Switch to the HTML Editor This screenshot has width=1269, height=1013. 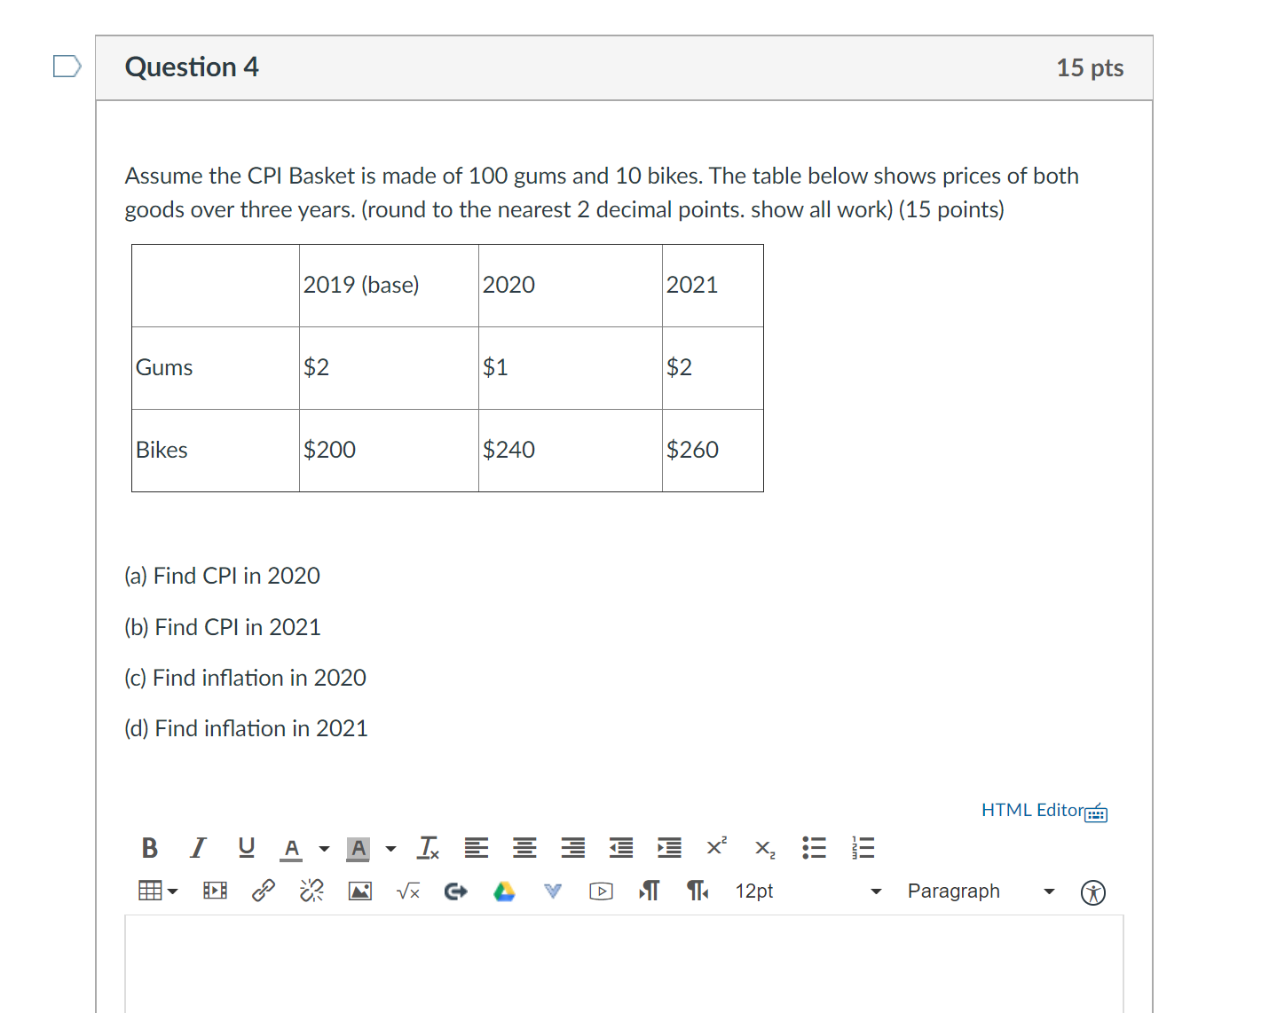pyautogui.click(x=1033, y=810)
